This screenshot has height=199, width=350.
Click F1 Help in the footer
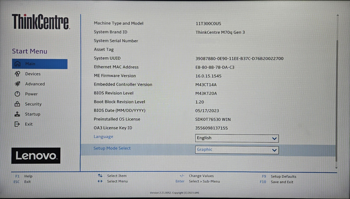(24, 176)
